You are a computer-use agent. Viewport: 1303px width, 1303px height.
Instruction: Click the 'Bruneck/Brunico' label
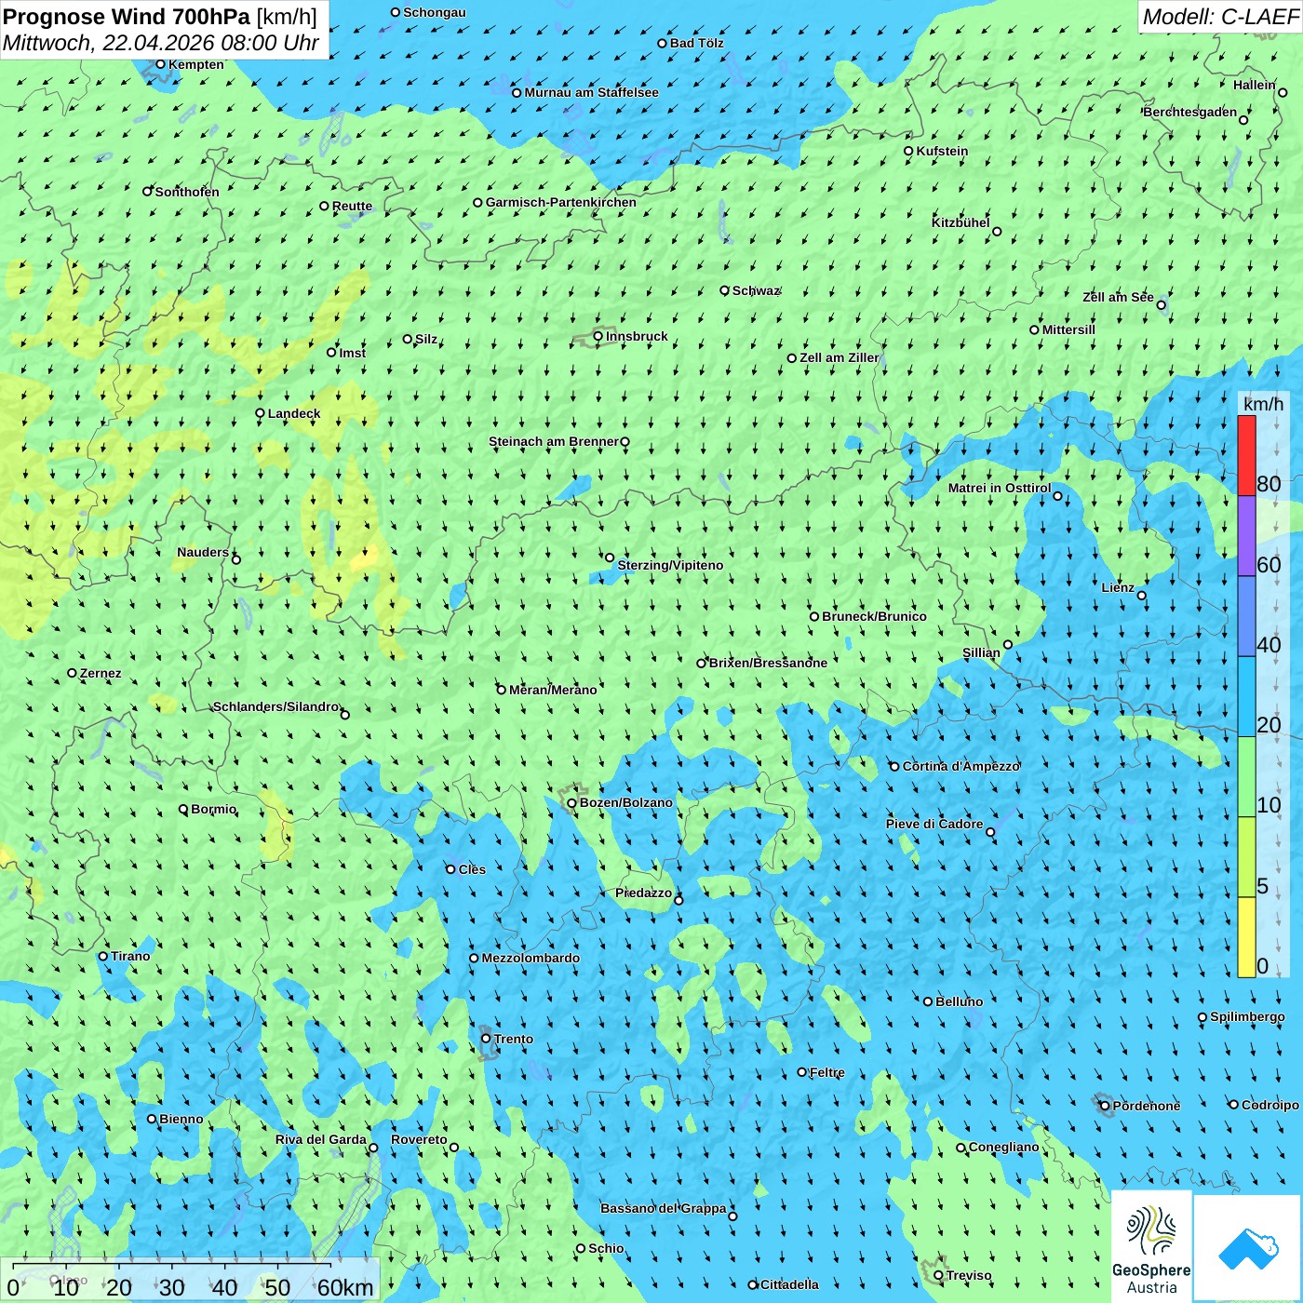[x=874, y=616]
